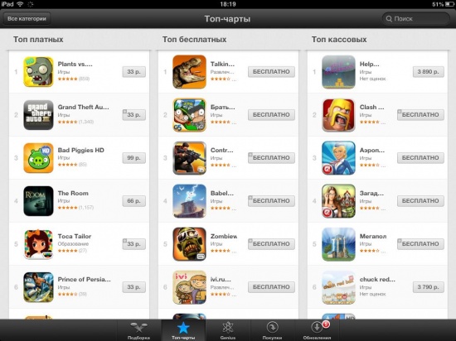Open the Clash of Clans icon
This screenshot has width=456, height=341.
click(x=338, y=115)
